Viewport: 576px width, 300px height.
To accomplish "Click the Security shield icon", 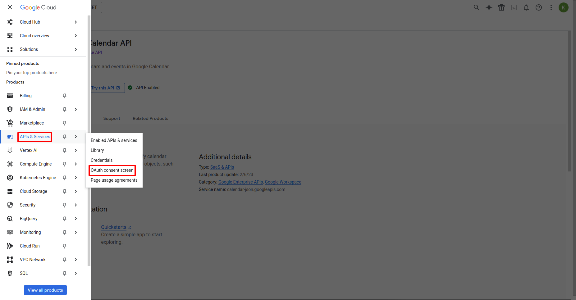I will tap(10, 205).
